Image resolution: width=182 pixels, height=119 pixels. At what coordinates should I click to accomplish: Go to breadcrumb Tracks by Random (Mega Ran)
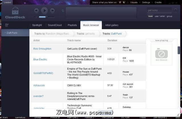[51, 34]
